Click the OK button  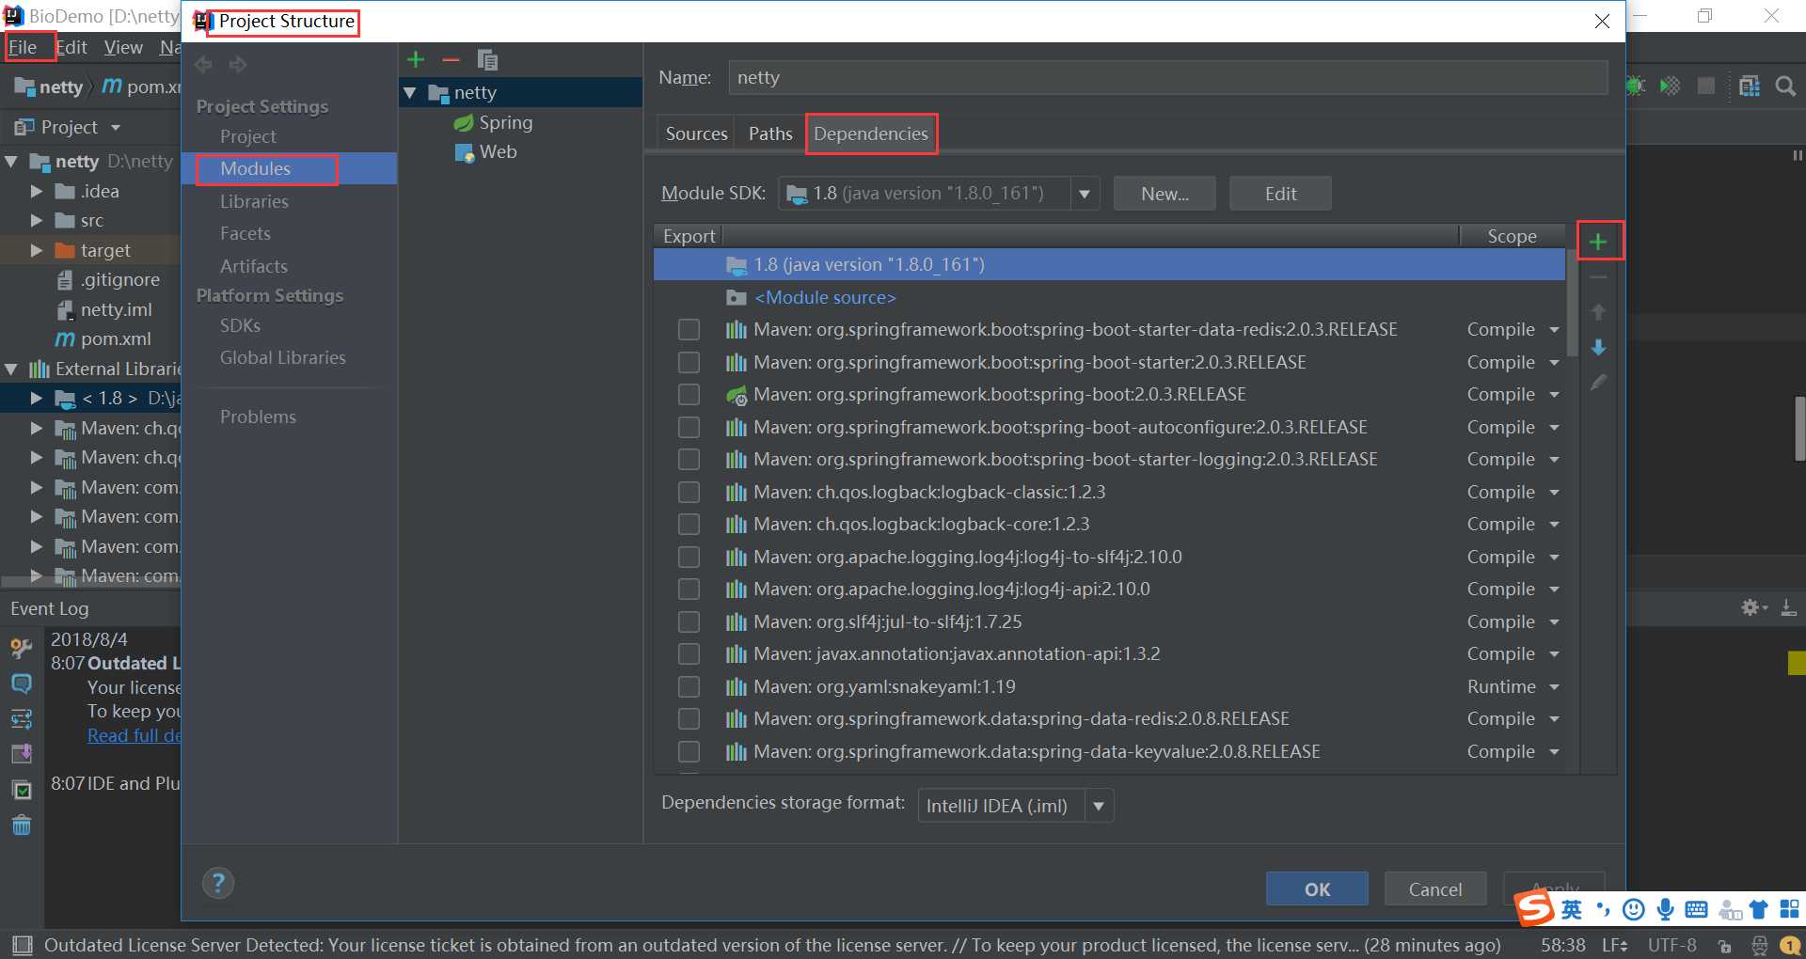click(1317, 888)
